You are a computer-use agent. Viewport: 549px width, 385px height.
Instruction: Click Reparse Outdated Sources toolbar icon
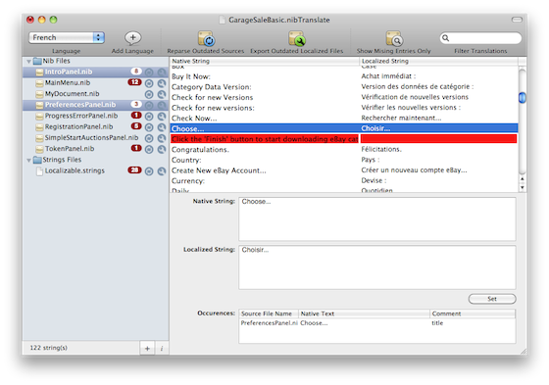(206, 38)
